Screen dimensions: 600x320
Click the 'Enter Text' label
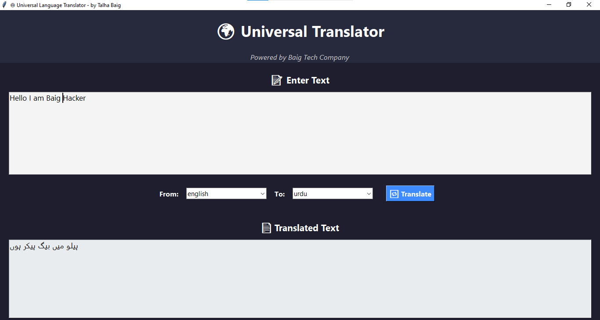308,80
